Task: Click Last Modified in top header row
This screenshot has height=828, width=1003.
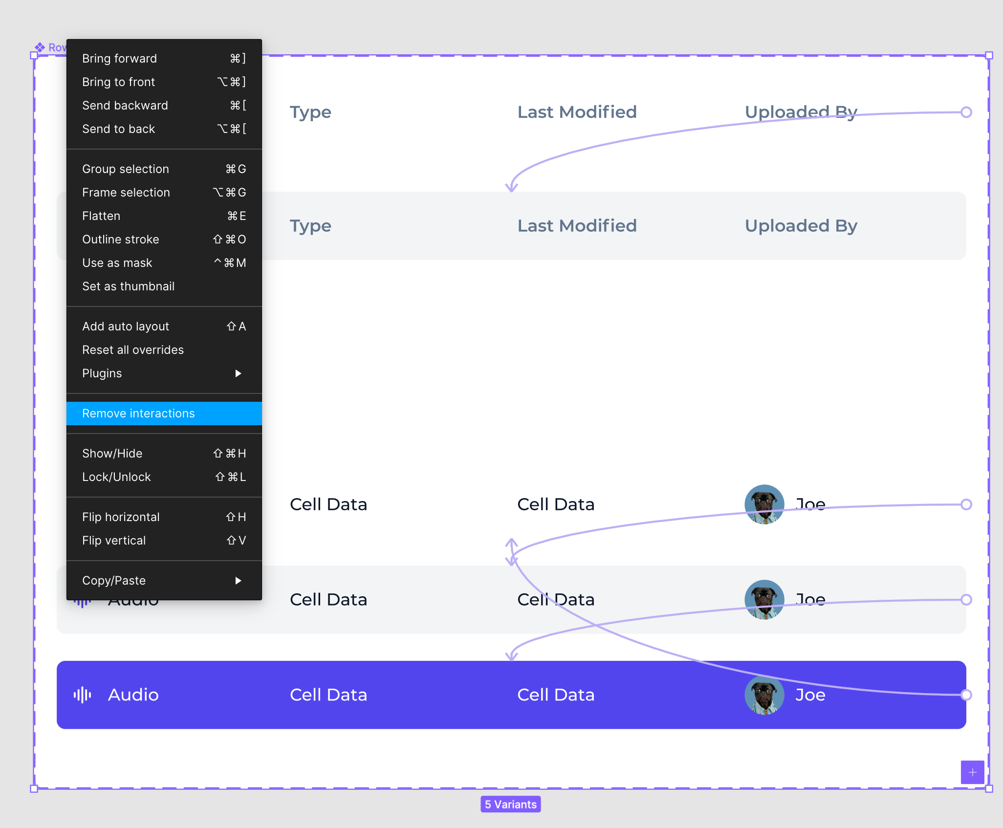Action: point(577,112)
